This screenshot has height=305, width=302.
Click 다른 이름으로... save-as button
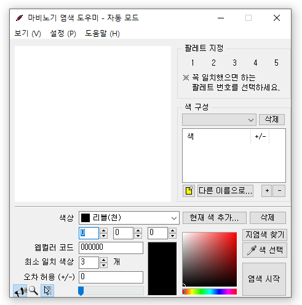click(x=225, y=191)
